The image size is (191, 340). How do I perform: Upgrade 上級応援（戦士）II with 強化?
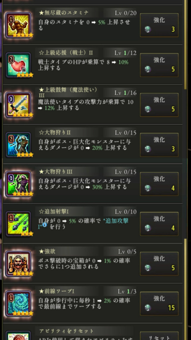tap(159, 65)
